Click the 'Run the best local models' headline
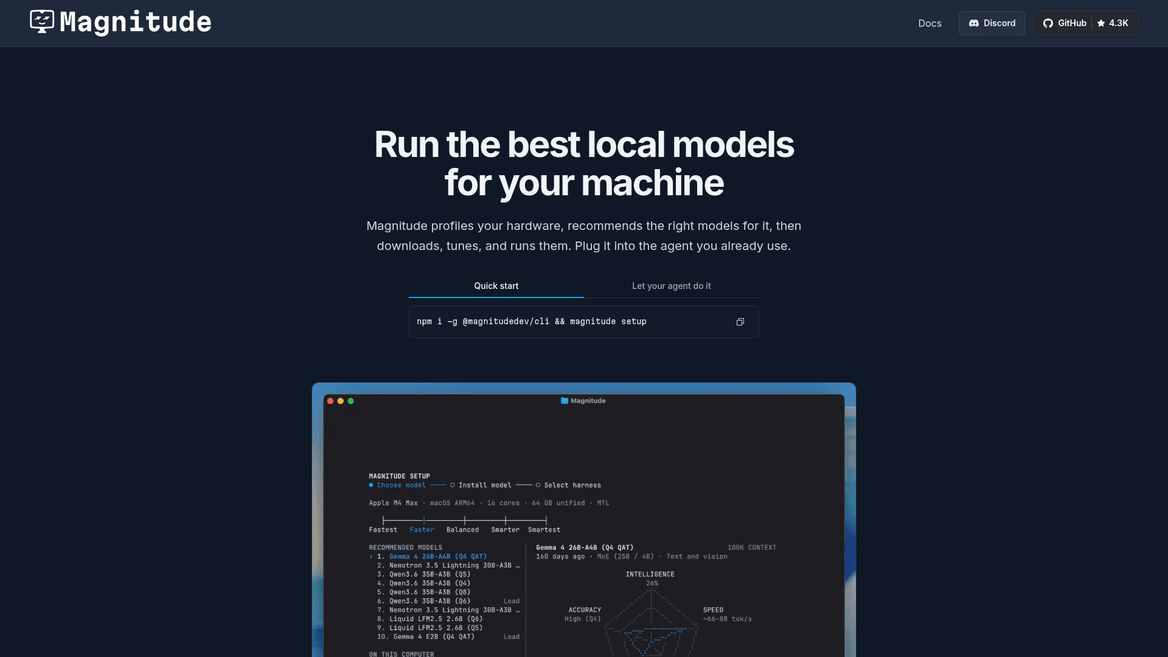Viewport: 1168px width, 657px height. pos(584,164)
